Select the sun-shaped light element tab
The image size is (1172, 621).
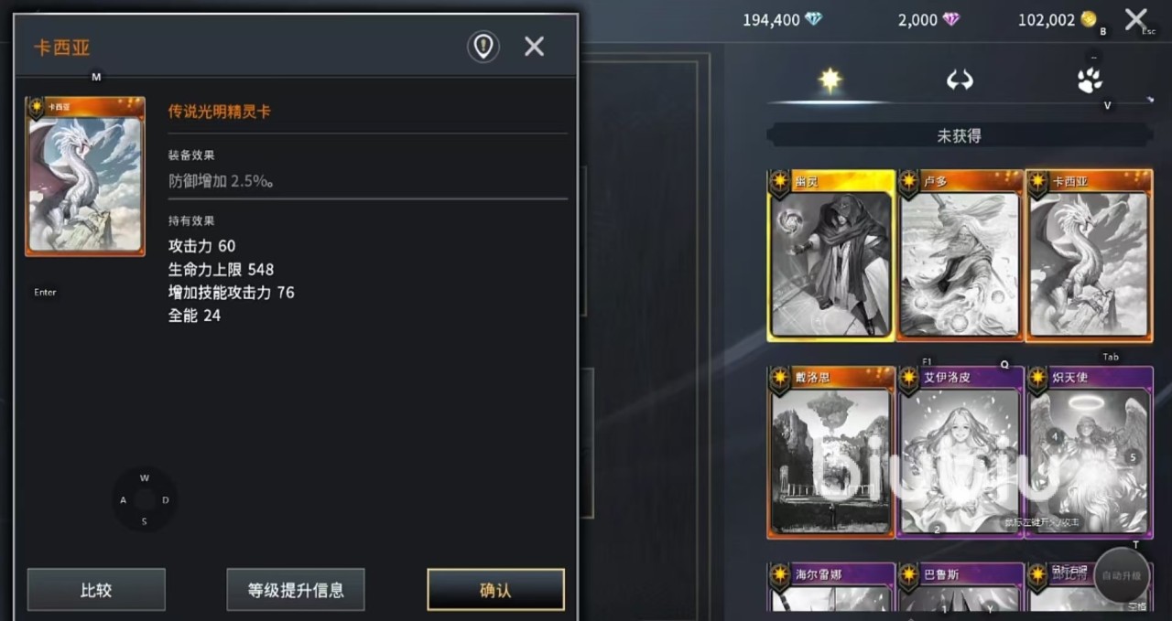pyautogui.click(x=830, y=80)
